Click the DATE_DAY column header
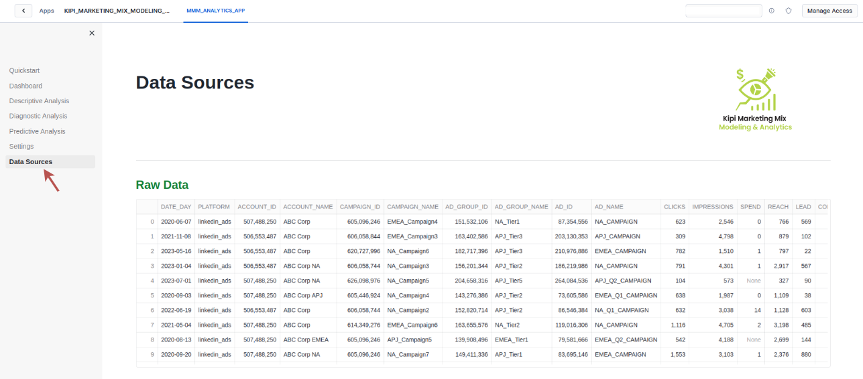 [x=176, y=207]
